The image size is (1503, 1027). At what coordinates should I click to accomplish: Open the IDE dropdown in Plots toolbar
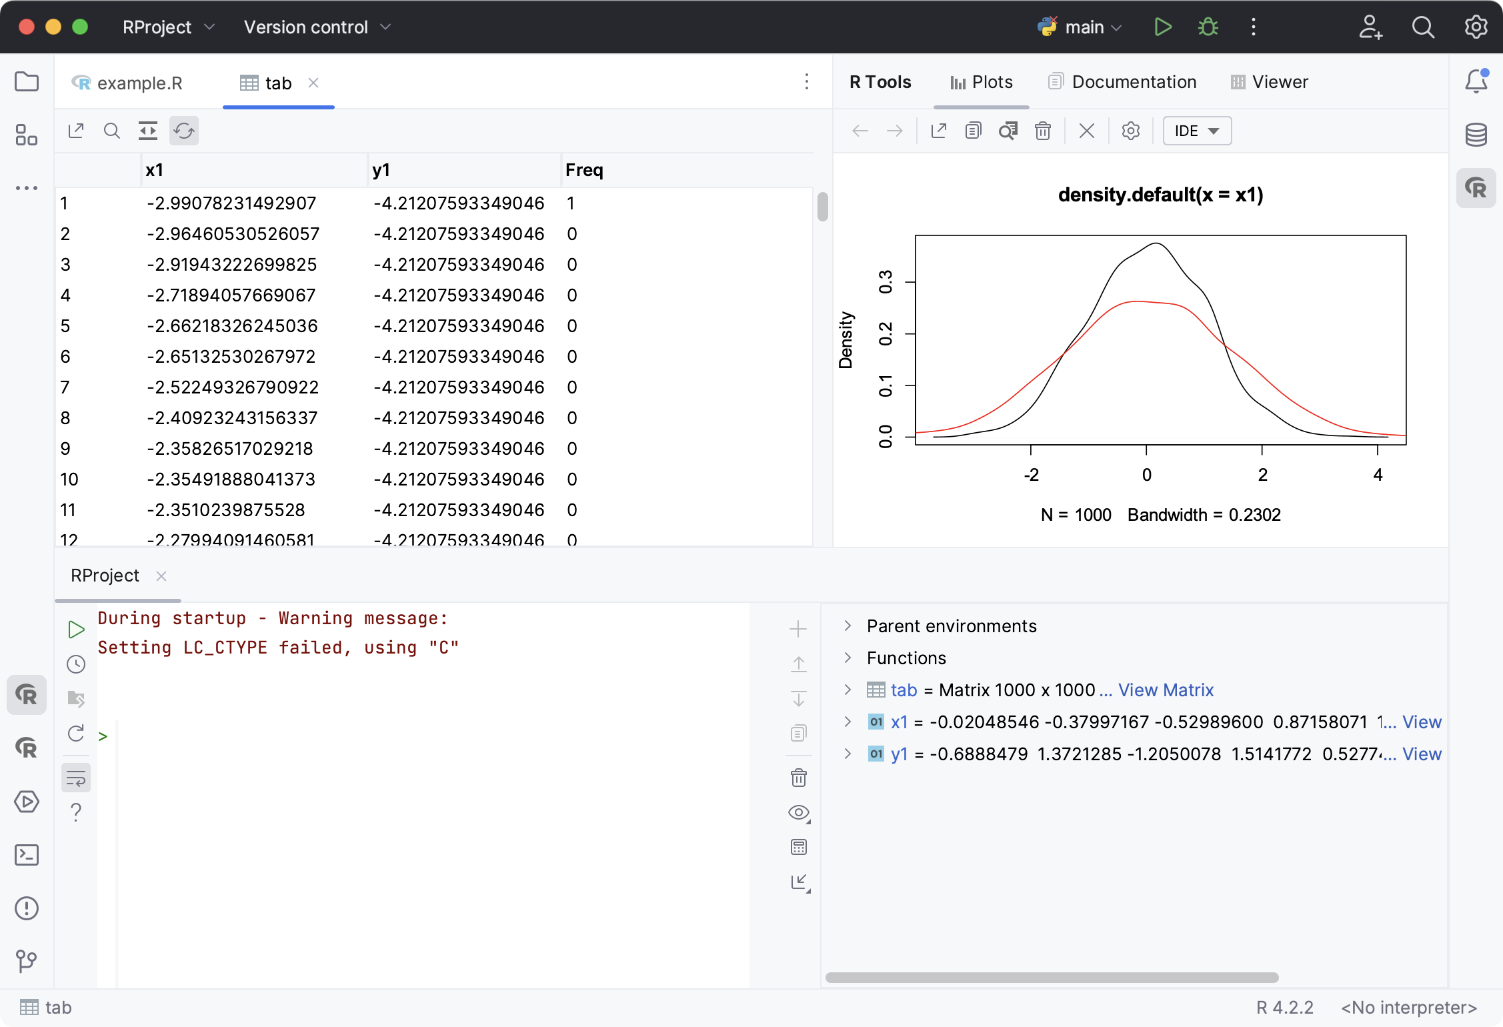click(x=1196, y=131)
